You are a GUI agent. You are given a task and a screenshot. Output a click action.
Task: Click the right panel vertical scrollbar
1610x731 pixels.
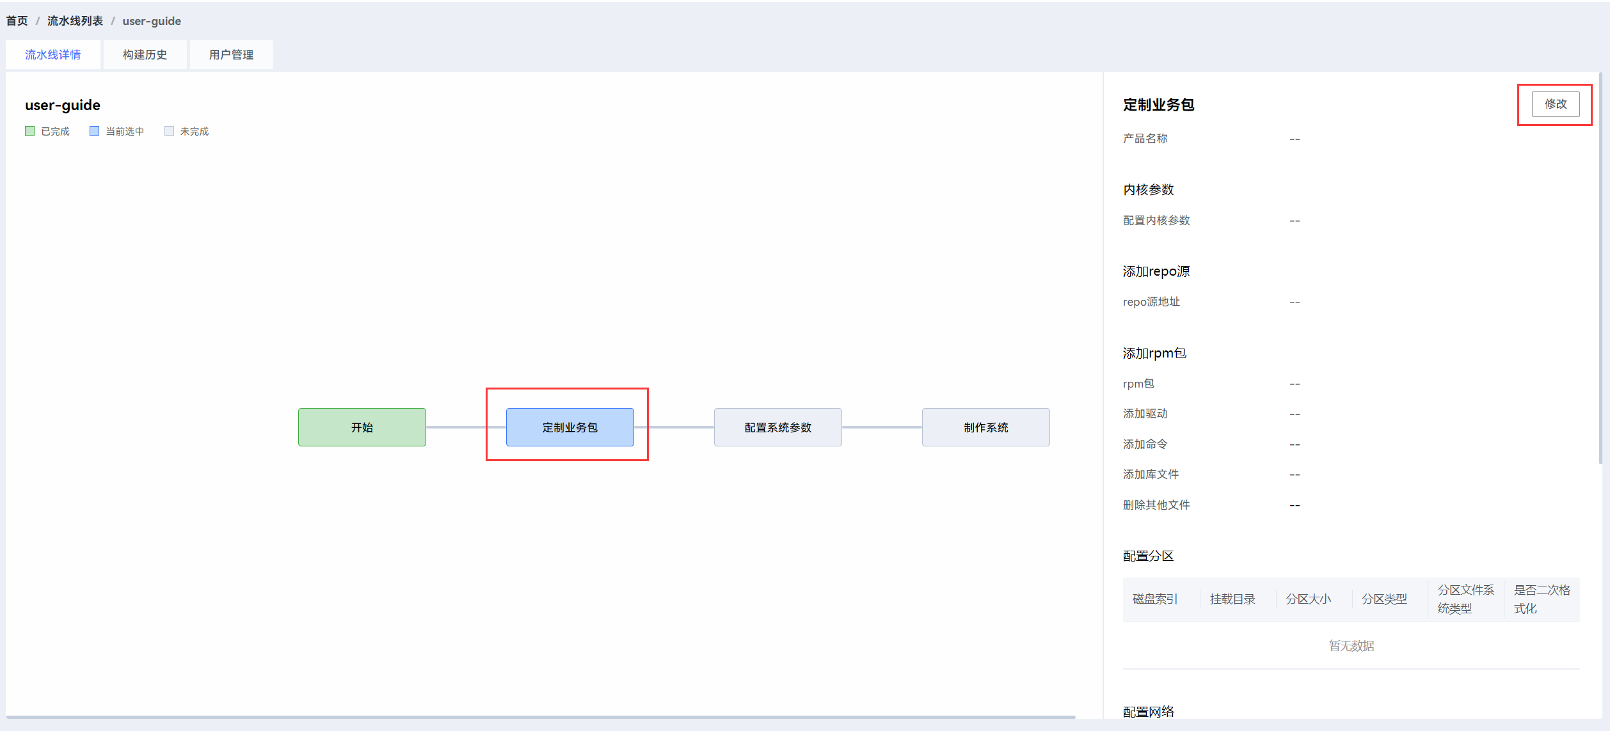(1600, 269)
